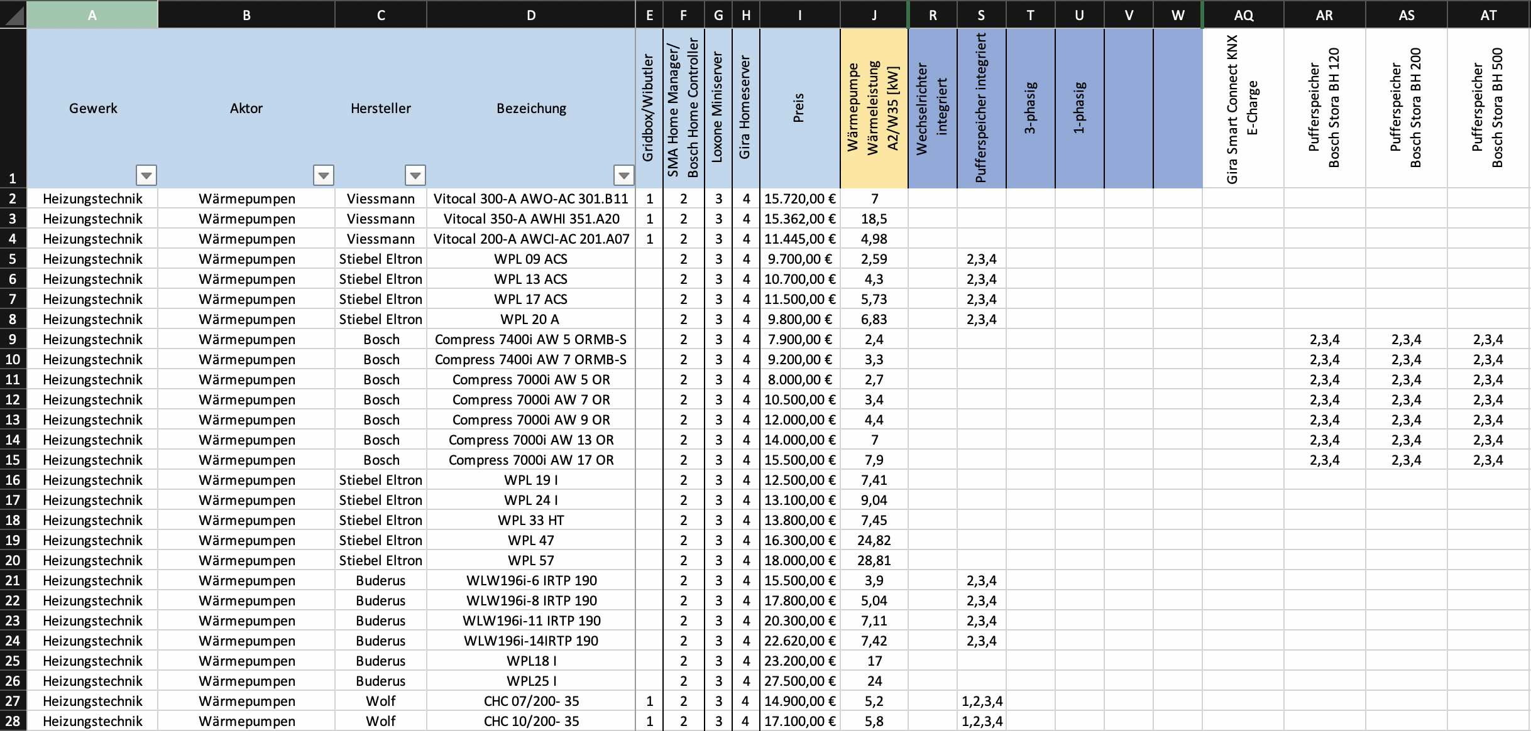The height and width of the screenshot is (731, 1531).
Task: Select price cell 27.500,00 €
Action: coord(799,681)
